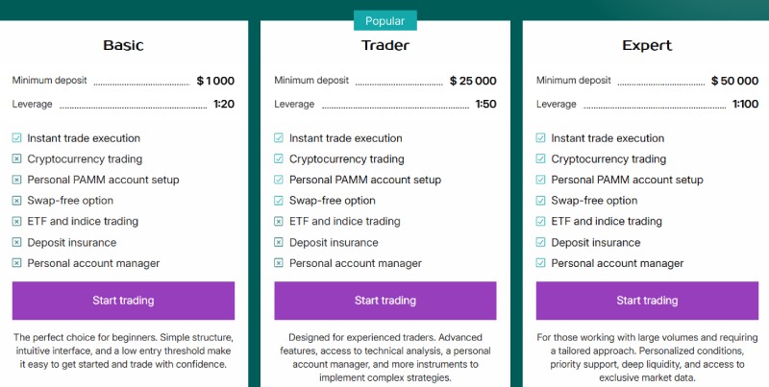Click Trader plan's Deposit insurance cross icon
This screenshot has width=769, height=387.
[x=279, y=243]
